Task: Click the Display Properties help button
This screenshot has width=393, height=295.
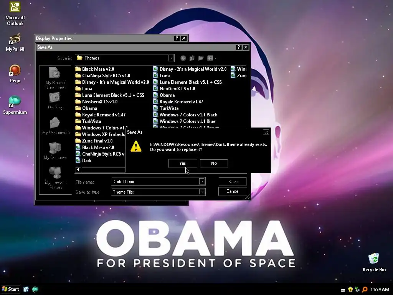Action: click(177, 38)
